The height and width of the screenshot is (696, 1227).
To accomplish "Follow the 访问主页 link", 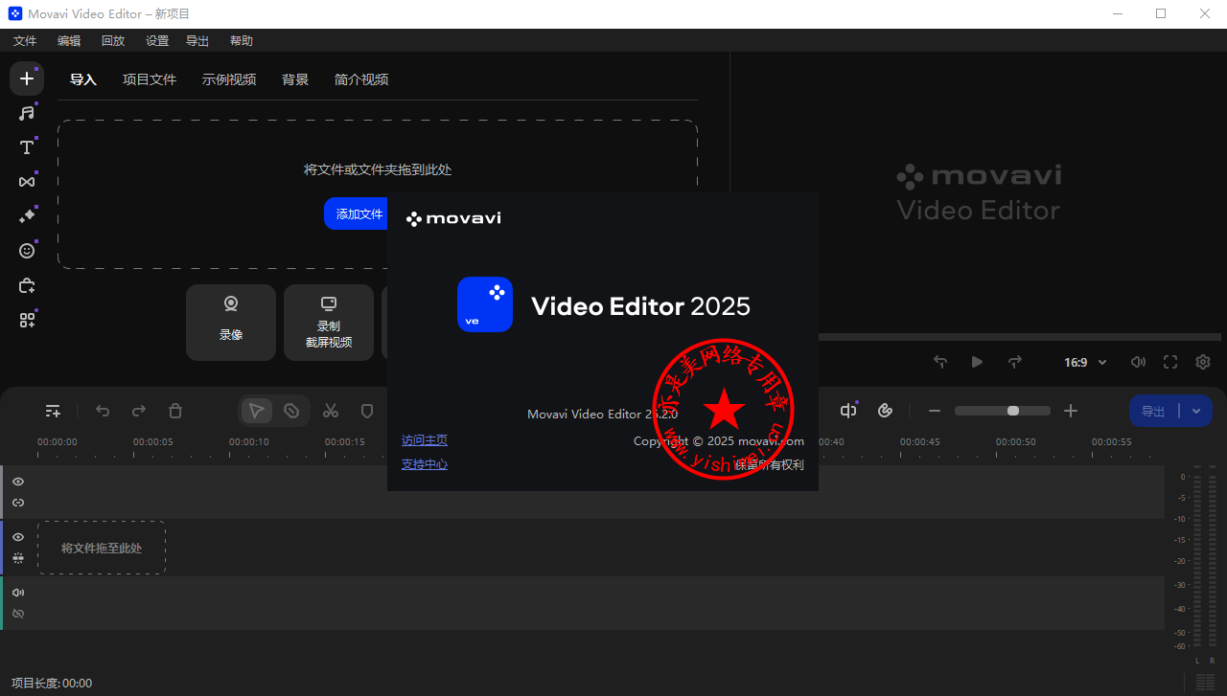I will [x=425, y=440].
